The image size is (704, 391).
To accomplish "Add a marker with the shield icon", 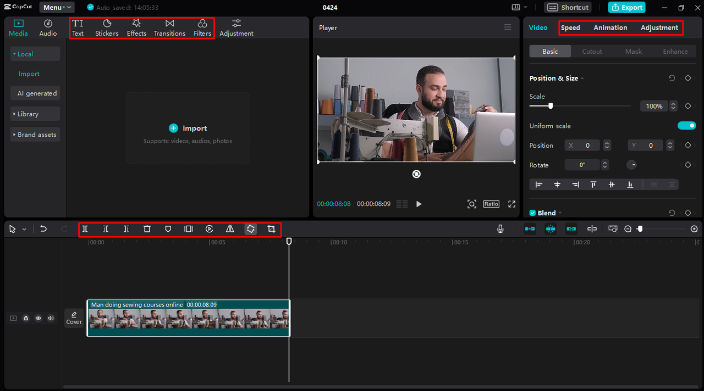I will (x=168, y=229).
